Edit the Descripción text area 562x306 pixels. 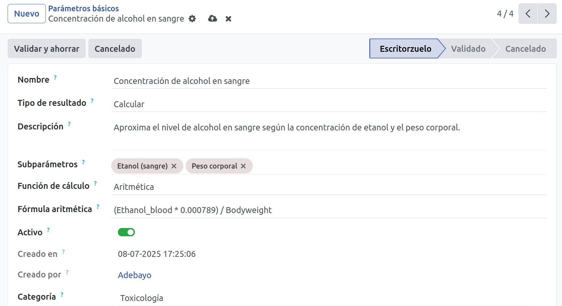(x=329, y=135)
